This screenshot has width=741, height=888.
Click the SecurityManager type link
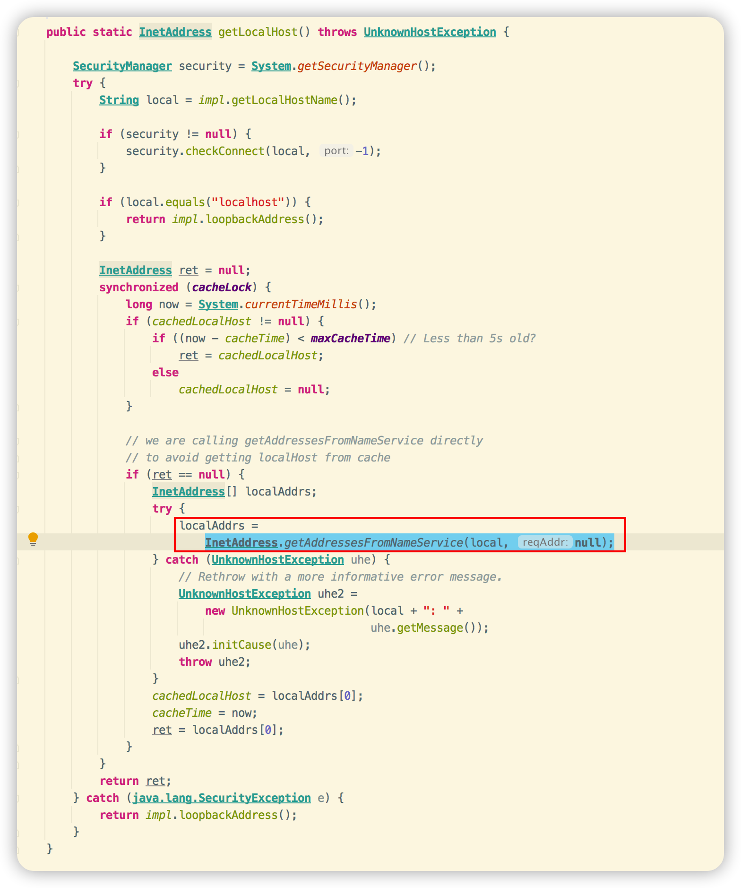click(x=122, y=66)
